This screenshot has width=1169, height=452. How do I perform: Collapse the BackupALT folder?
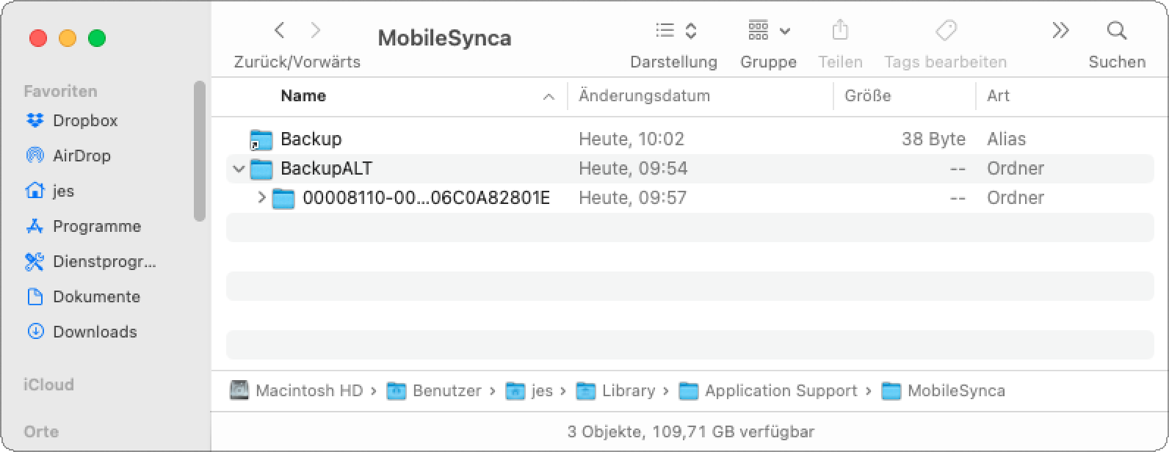click(238, 169)
